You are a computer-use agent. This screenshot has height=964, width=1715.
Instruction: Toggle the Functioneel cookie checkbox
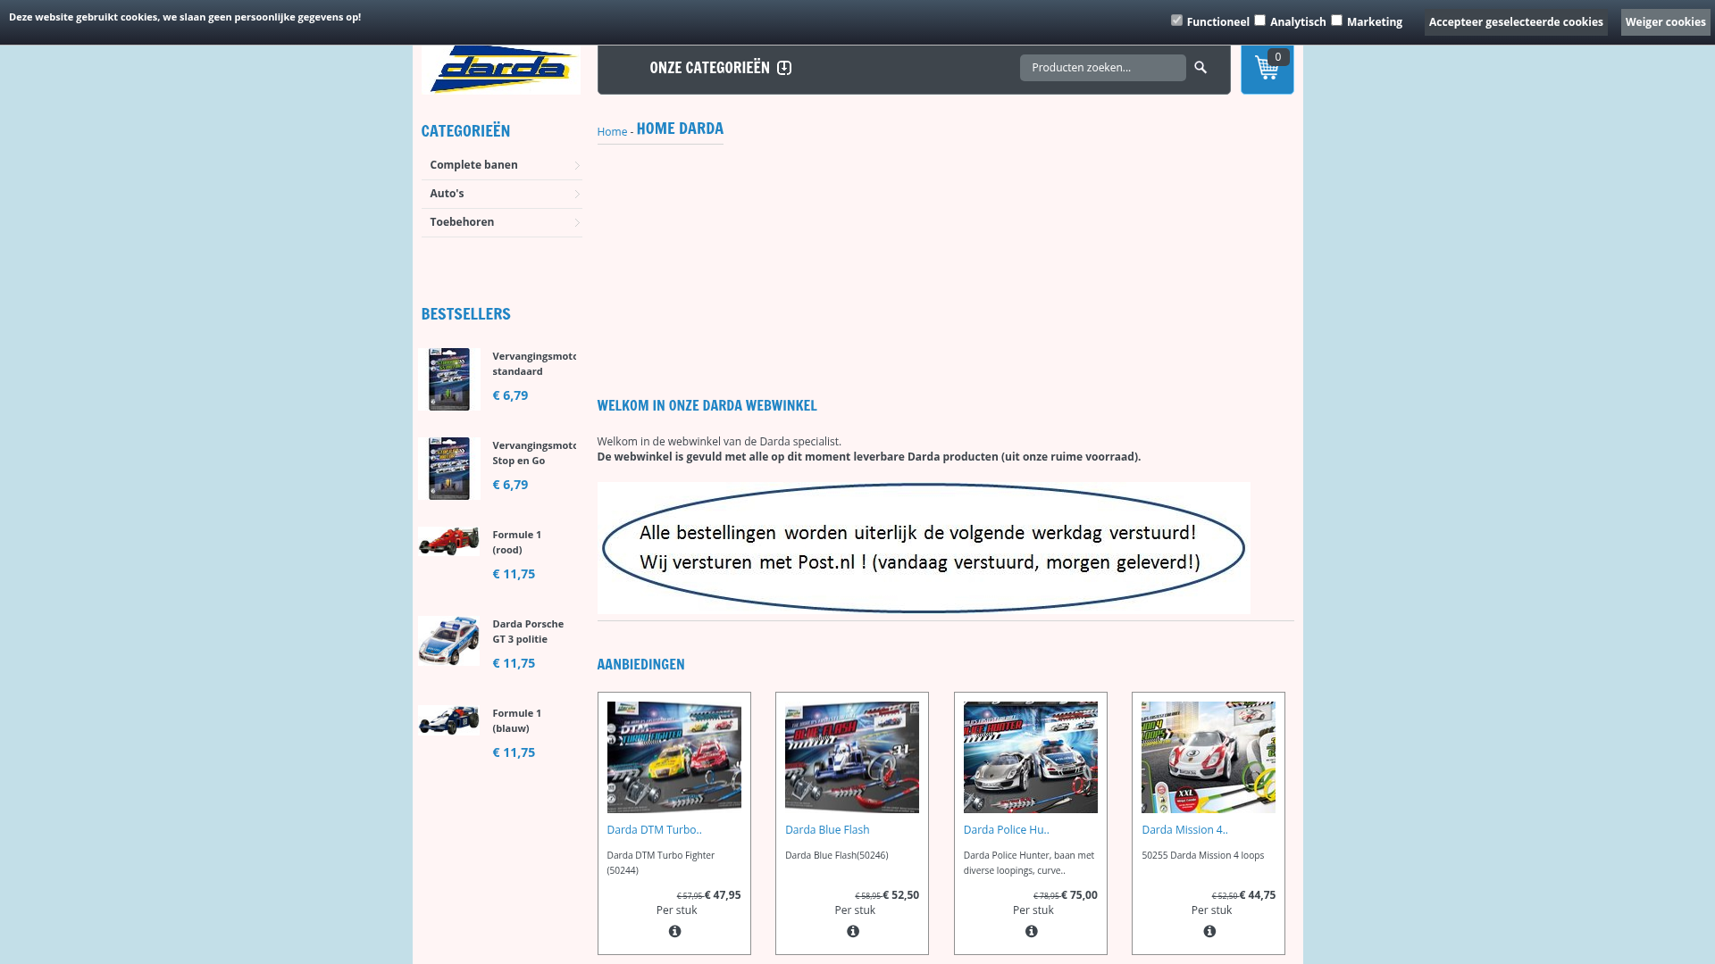[x=1176, y=20]
